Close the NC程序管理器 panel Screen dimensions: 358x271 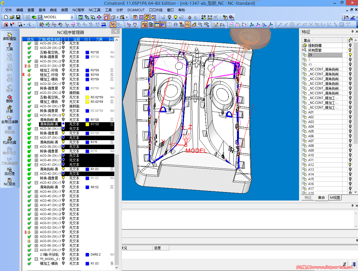(116, 31)
